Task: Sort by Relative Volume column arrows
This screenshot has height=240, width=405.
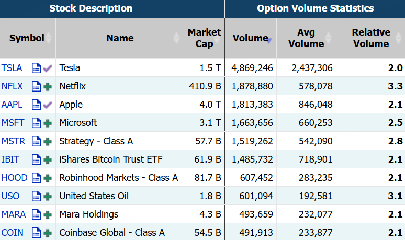Action: (398, 38)
